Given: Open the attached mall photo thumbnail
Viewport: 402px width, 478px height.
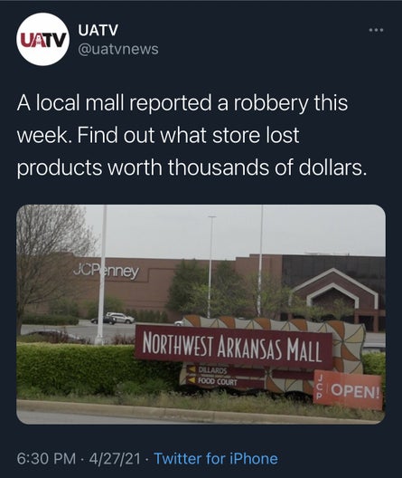Looking at the screenshot, I should tap(201, 314).
